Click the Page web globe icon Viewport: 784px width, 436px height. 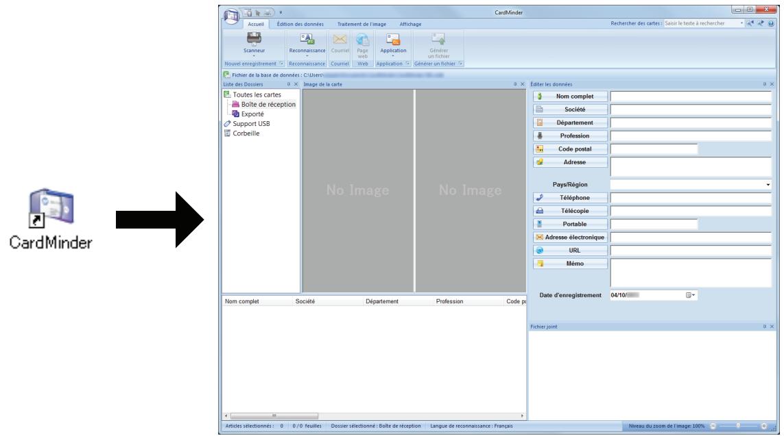tap(362, 39)
